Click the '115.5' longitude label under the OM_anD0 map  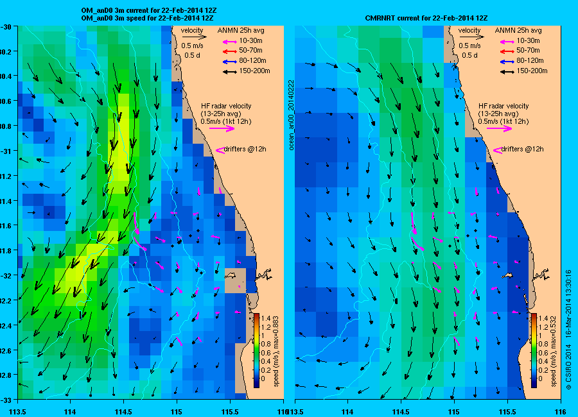230,412
